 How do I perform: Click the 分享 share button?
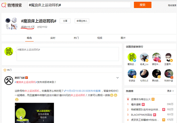coord(65,21)
